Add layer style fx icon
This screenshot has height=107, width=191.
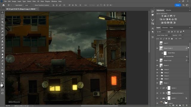click(170, 106)
